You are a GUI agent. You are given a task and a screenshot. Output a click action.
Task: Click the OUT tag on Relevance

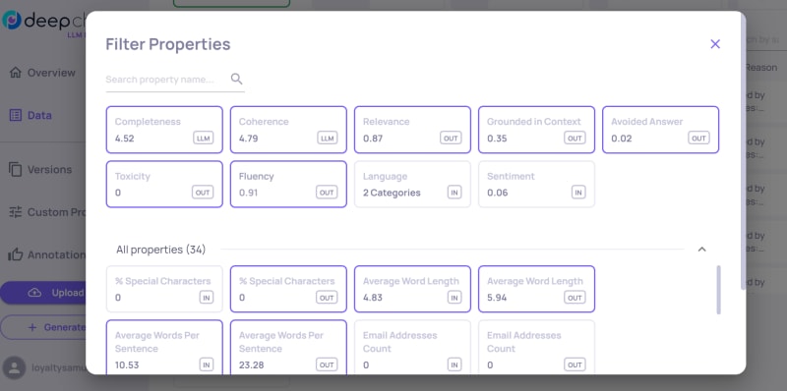(451, 138)
